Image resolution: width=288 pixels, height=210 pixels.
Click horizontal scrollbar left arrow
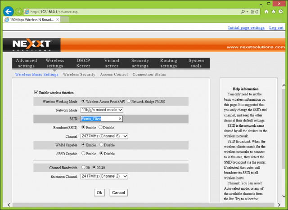tap(9, 205)
